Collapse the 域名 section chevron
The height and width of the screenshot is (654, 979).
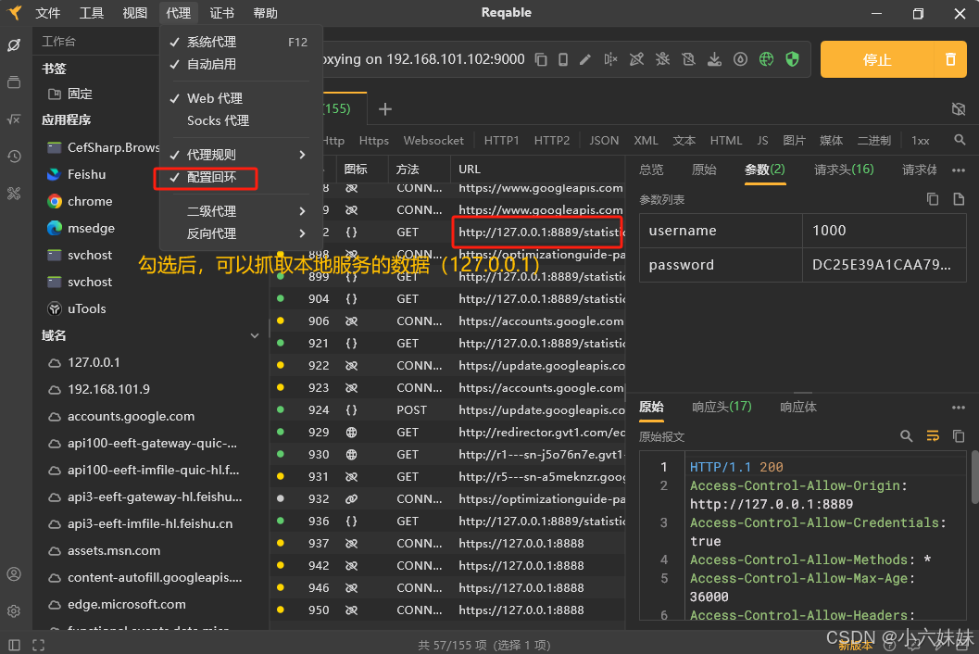tap(255, 335)
